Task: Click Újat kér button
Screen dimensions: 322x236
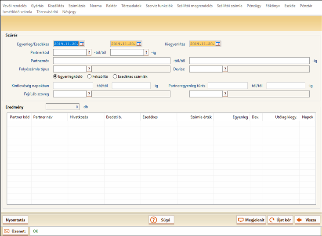Action: pos(280,220)
